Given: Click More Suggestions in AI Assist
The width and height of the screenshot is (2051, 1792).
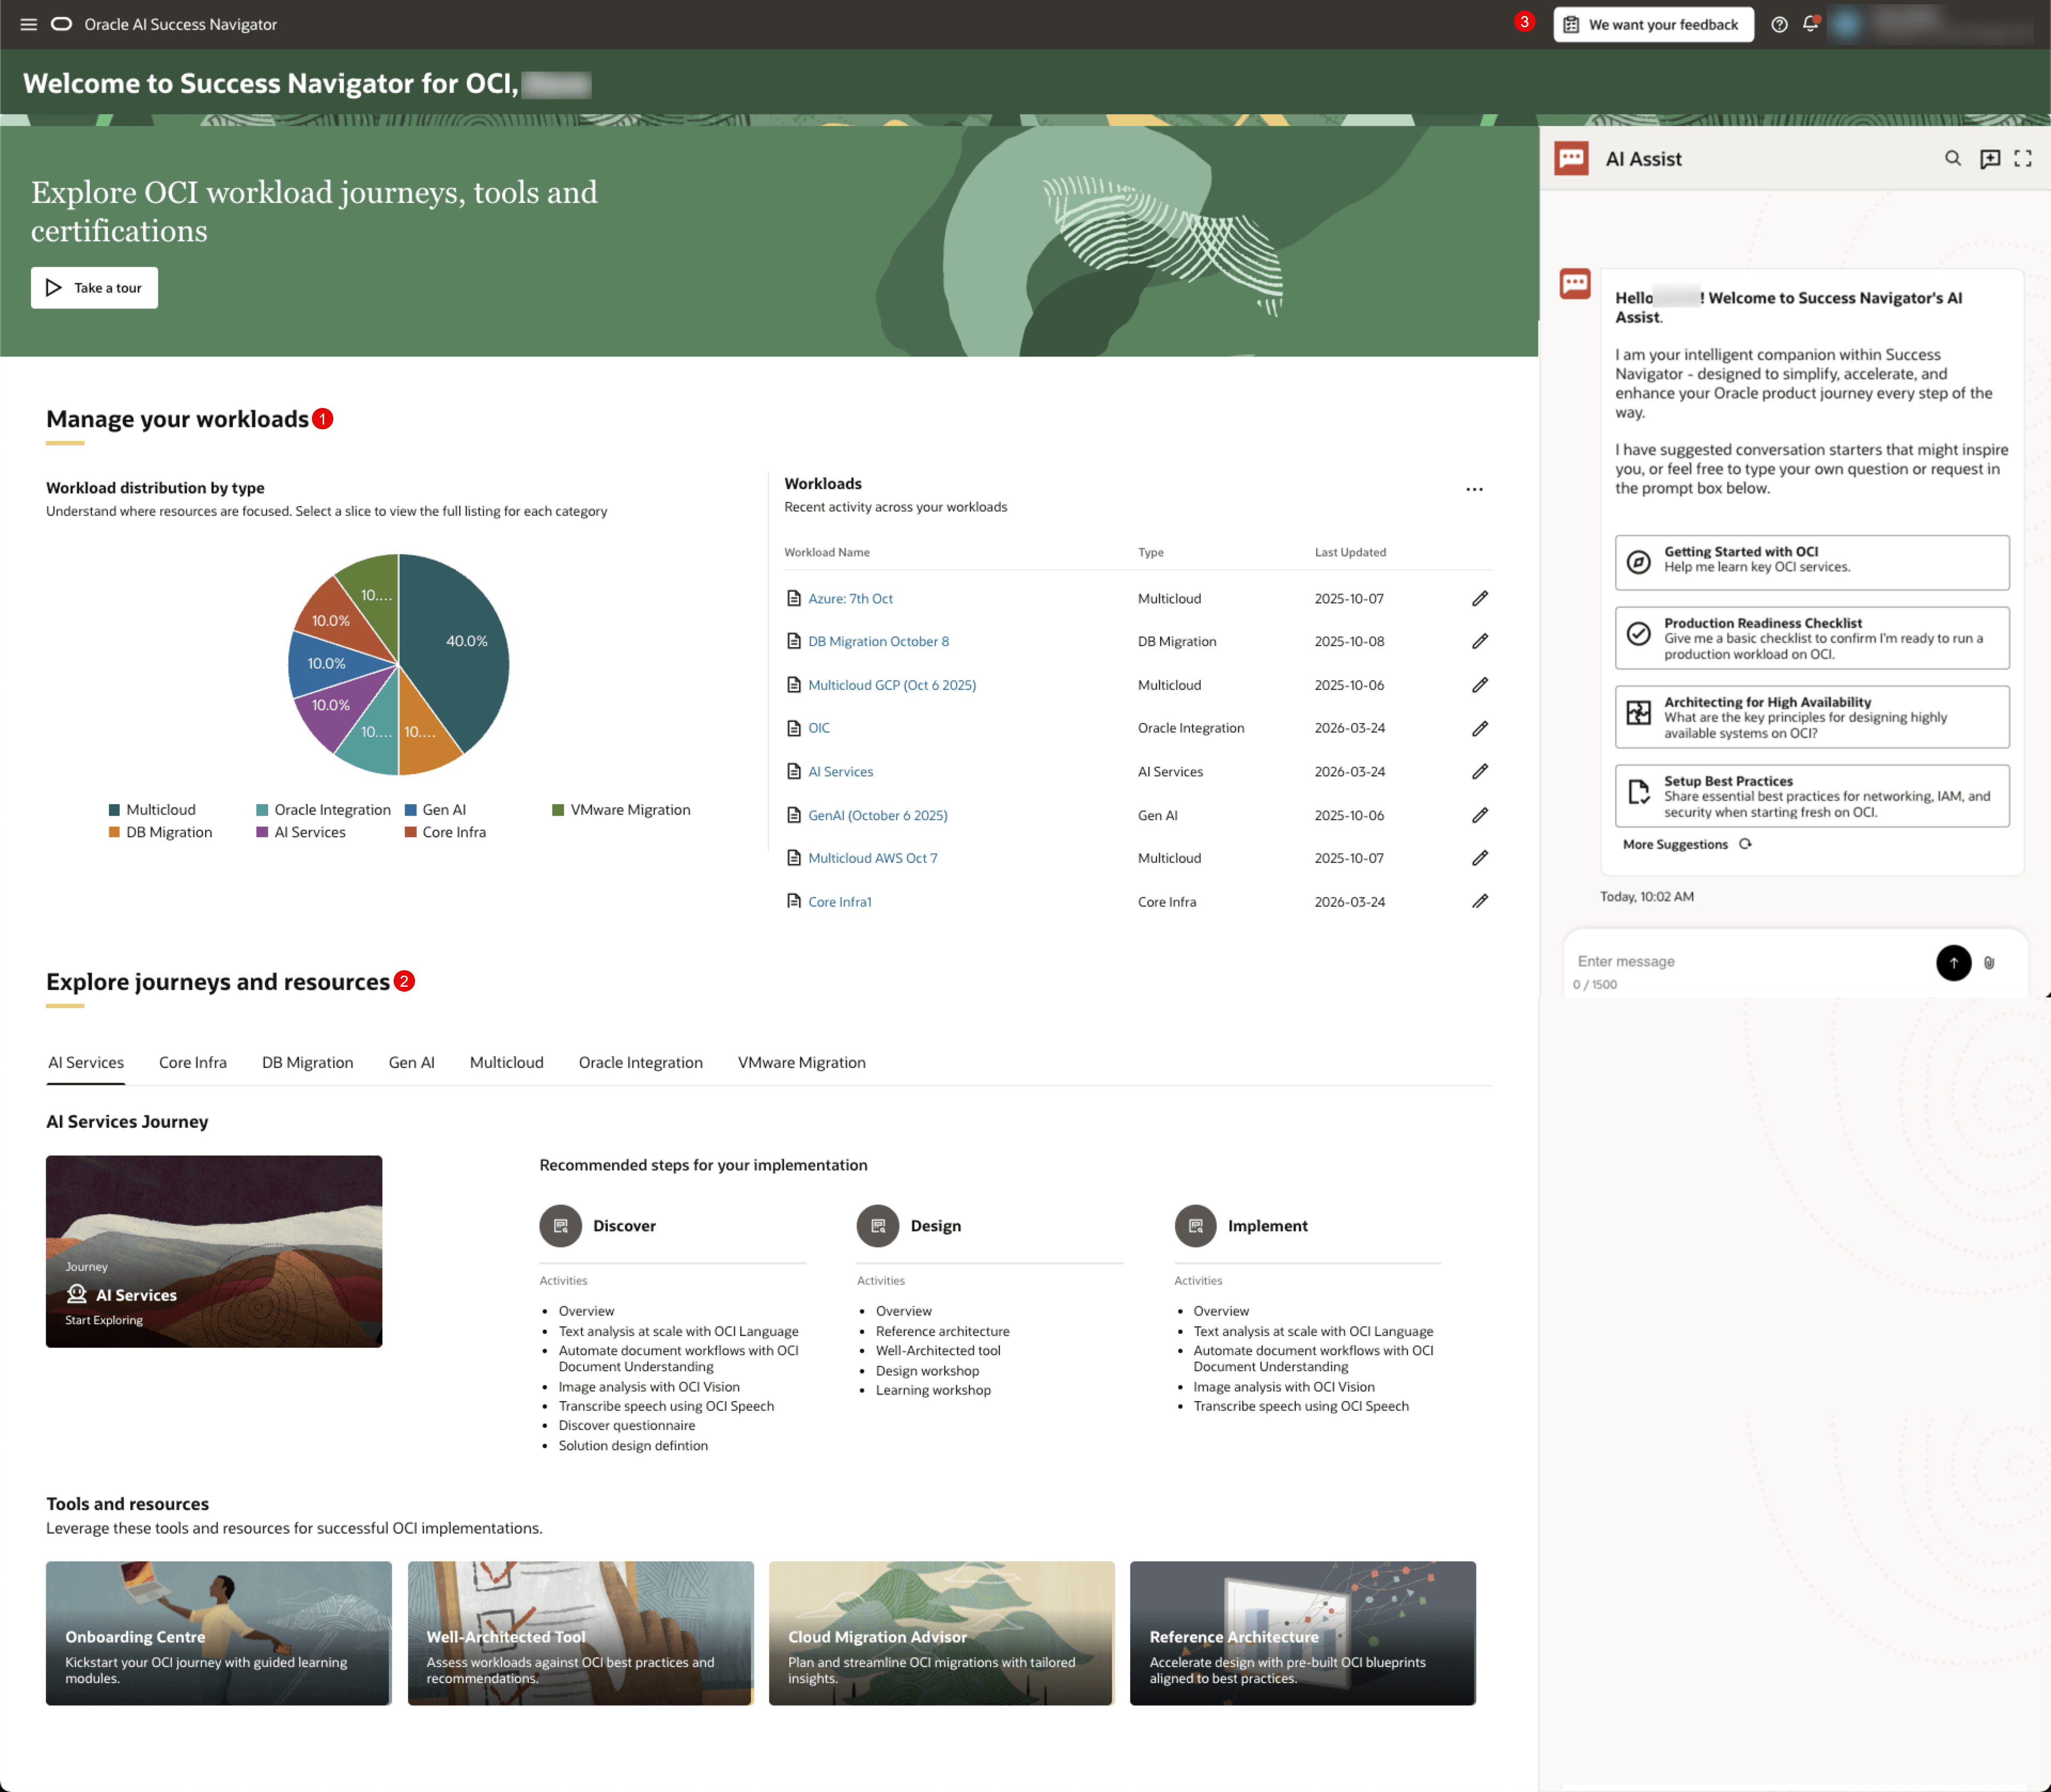Looking at the screenshot, I should [1675, 844].
